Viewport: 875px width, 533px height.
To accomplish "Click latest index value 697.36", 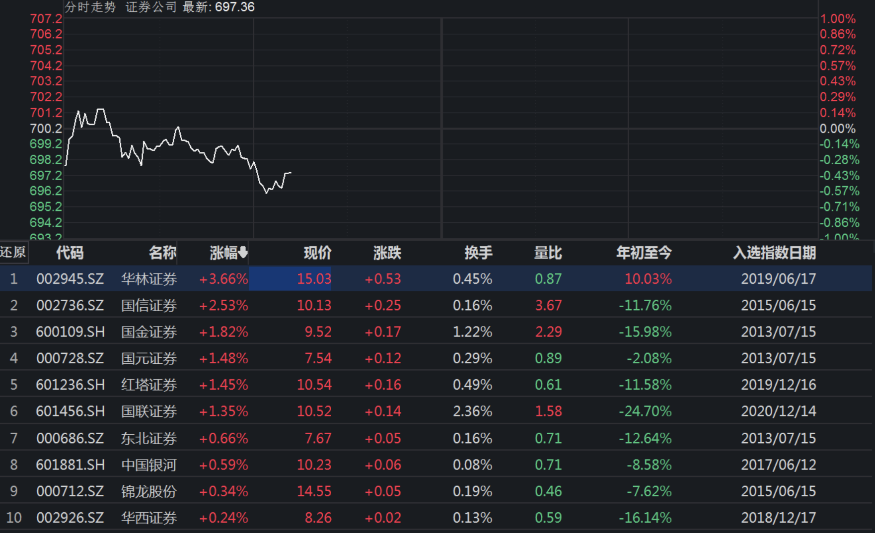I will coord(235,7).
